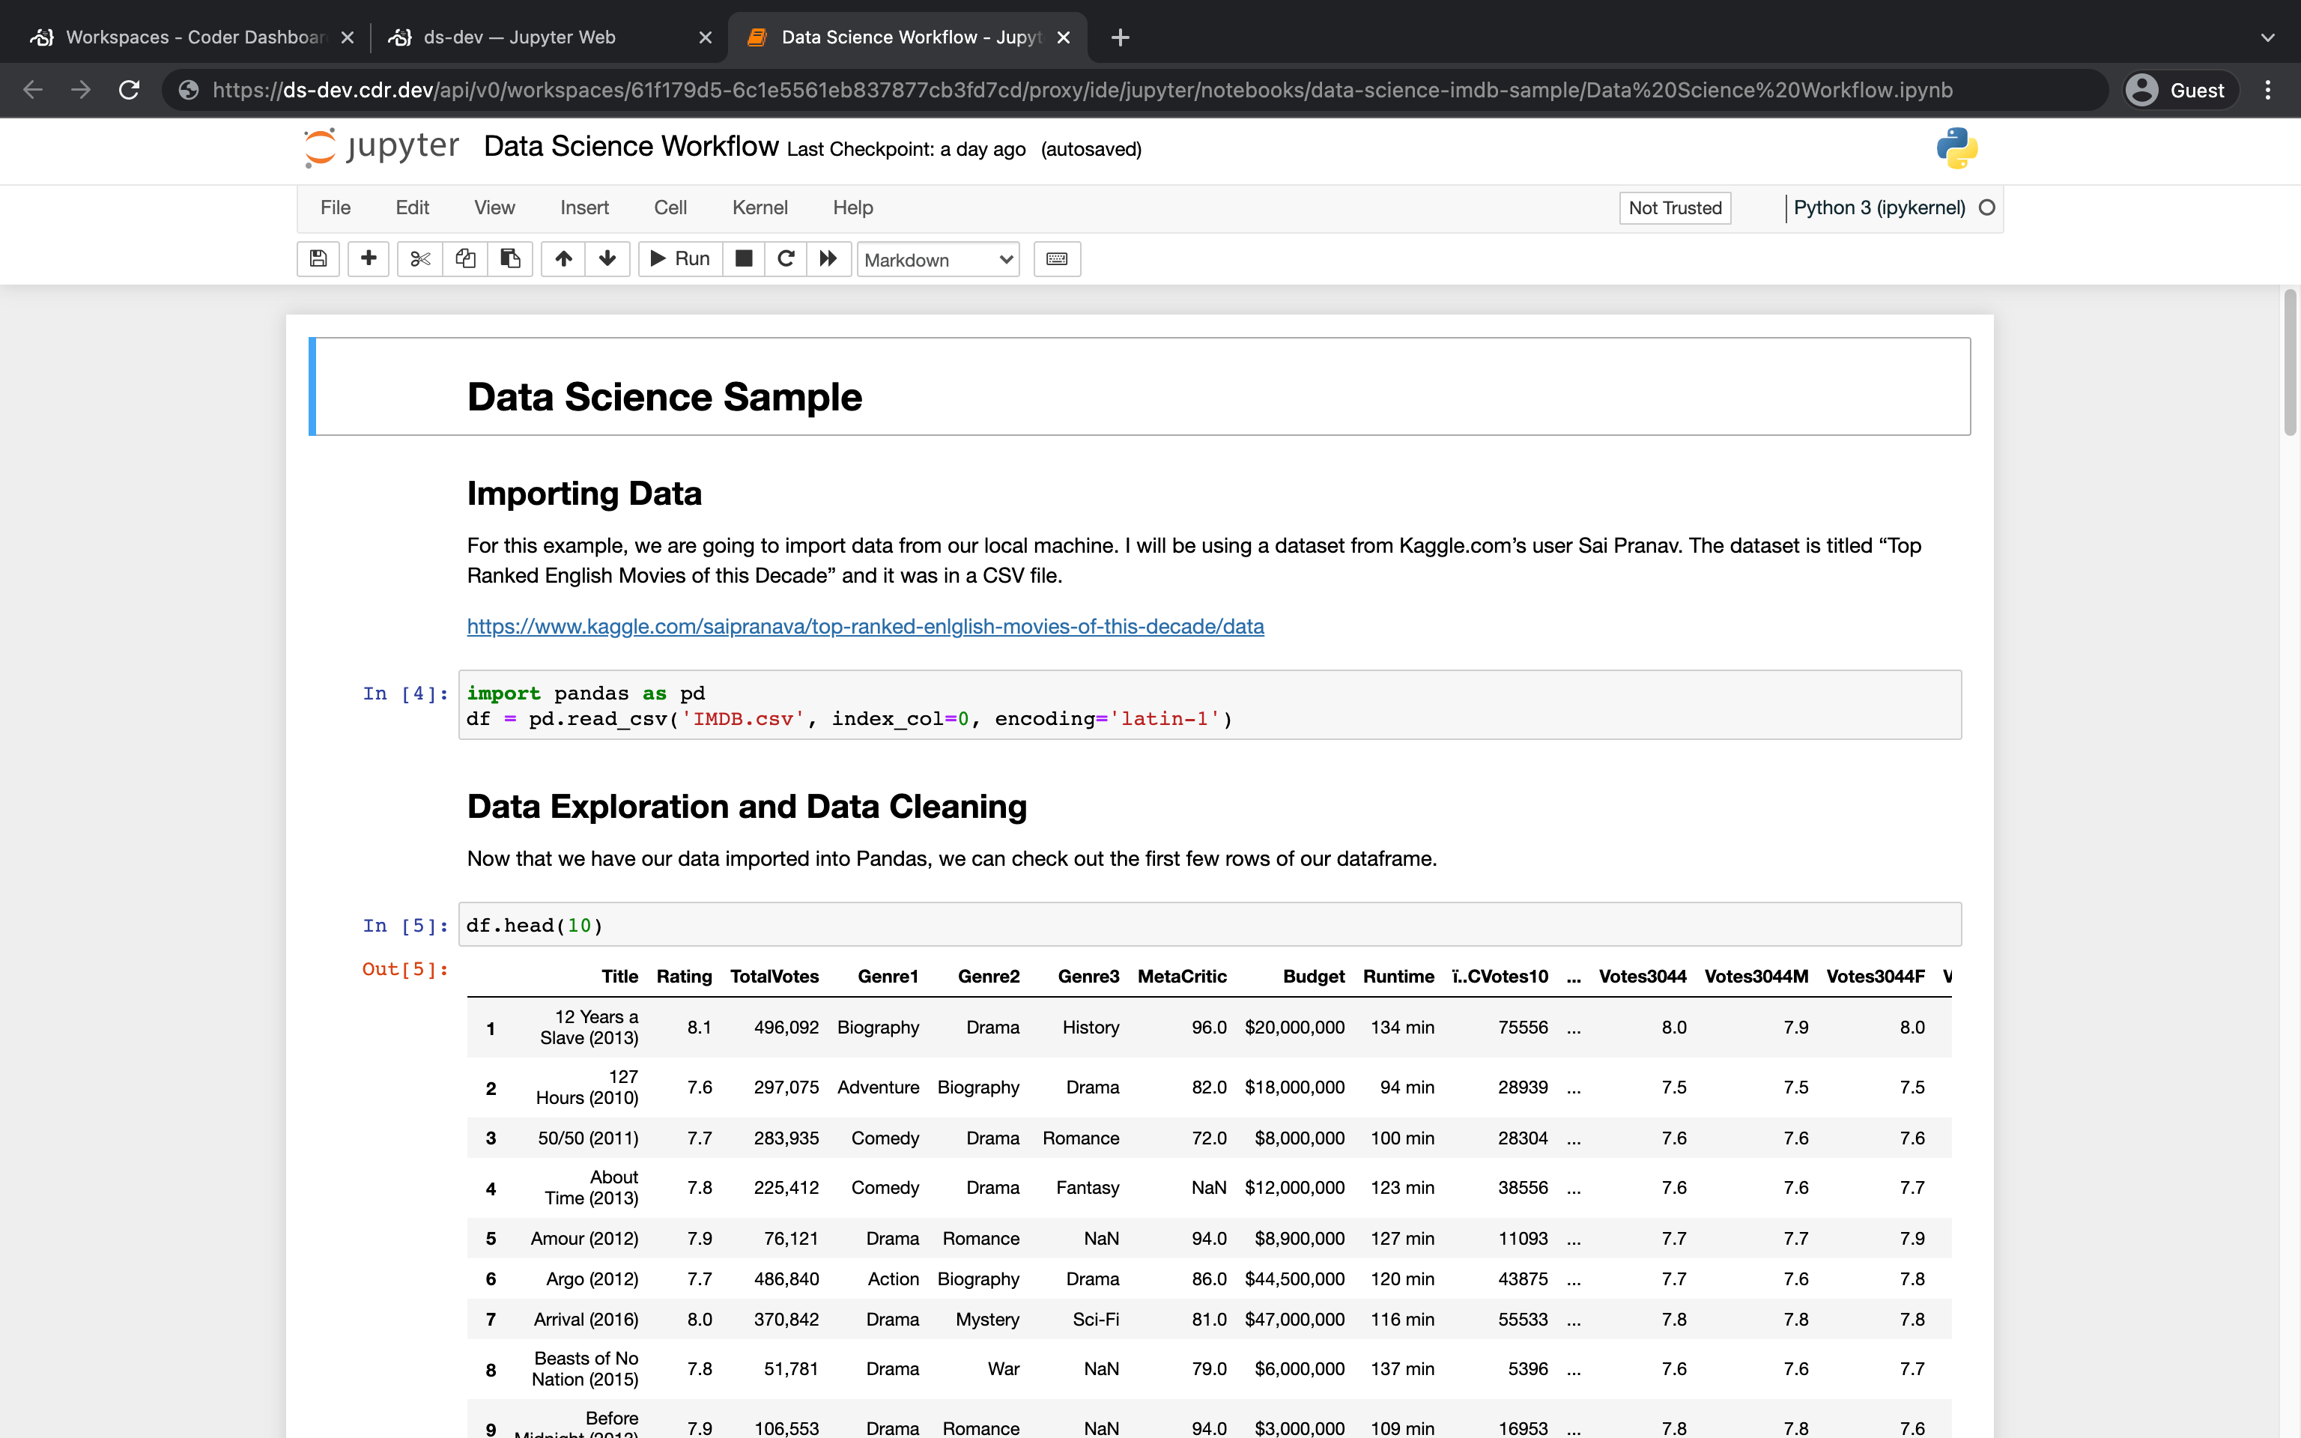2301x1438 pixels.
Task: Open the Insert menu
Action: click(583, 207)
